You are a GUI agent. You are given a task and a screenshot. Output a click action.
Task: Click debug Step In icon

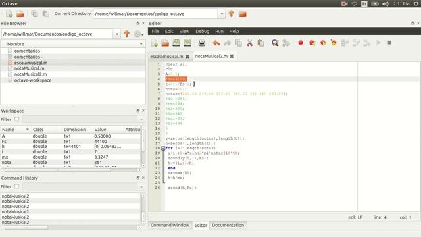tap(356, 43)
